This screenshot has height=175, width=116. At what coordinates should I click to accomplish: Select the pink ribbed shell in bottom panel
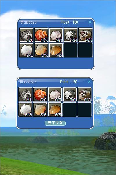55,94
